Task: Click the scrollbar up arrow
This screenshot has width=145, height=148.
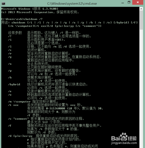Action: pyautogui.click(x=141, y=9)
